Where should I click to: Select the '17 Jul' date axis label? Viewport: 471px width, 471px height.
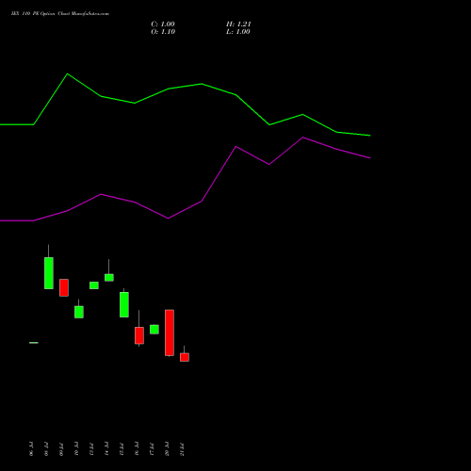152,449
